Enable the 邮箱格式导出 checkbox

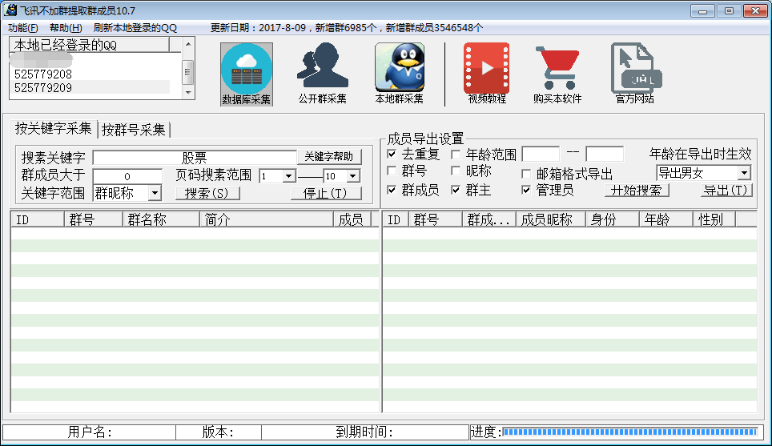(526, 174)
